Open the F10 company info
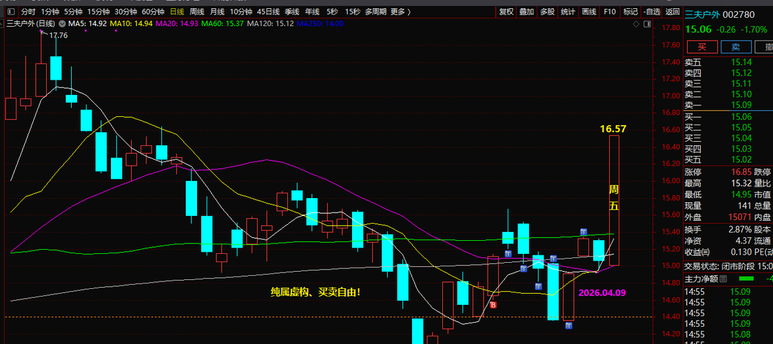773x344 pixels. 609,12
